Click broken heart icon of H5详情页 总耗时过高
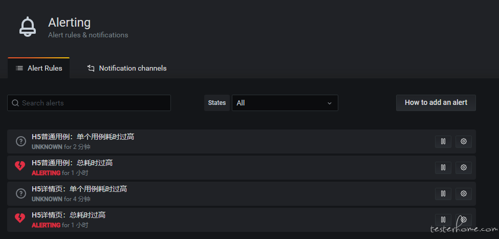 tap(20, 218)
